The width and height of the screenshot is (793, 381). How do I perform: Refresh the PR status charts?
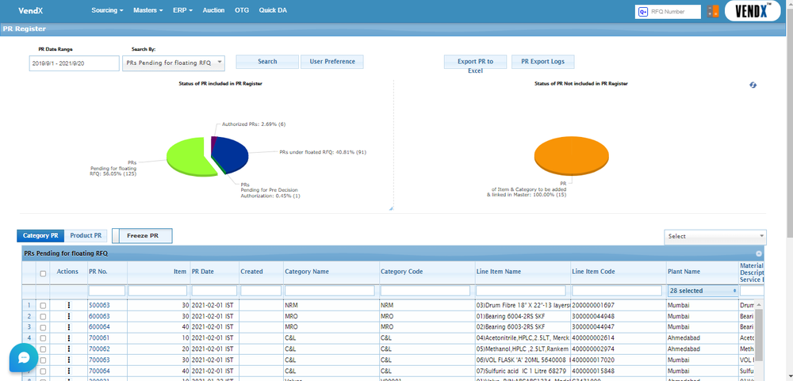click(753, 85)
